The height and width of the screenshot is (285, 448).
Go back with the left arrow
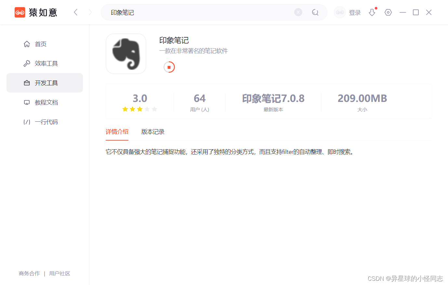click(76, 12)
